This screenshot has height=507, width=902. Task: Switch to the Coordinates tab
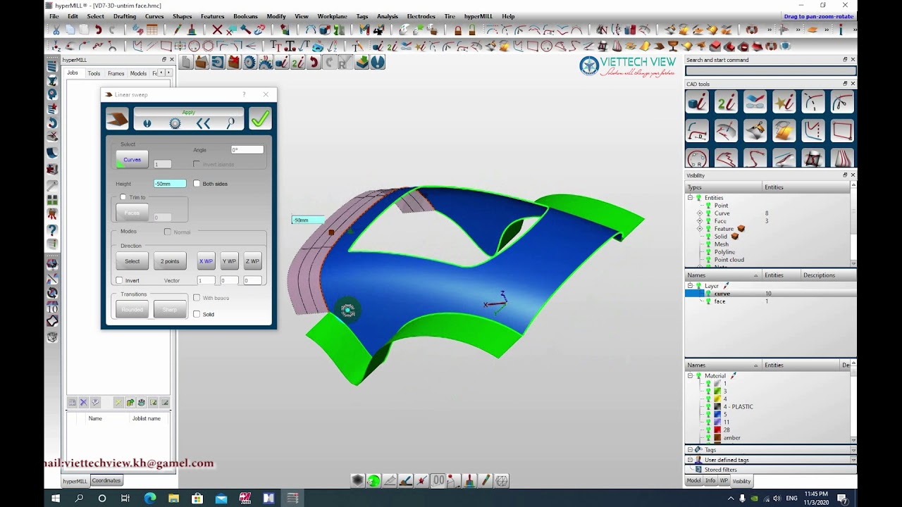106,480
